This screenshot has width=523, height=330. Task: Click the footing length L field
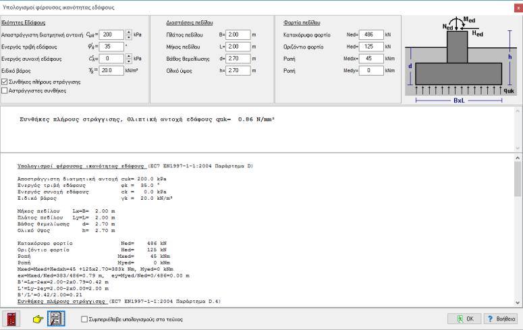[x=238, y=47]
